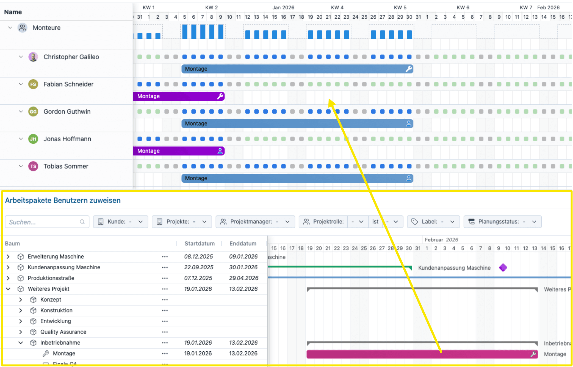Click person icon on Gordon Guthwin's Montage bar
The height and width of the screenshot is (367, 573).
coord(409,124)
